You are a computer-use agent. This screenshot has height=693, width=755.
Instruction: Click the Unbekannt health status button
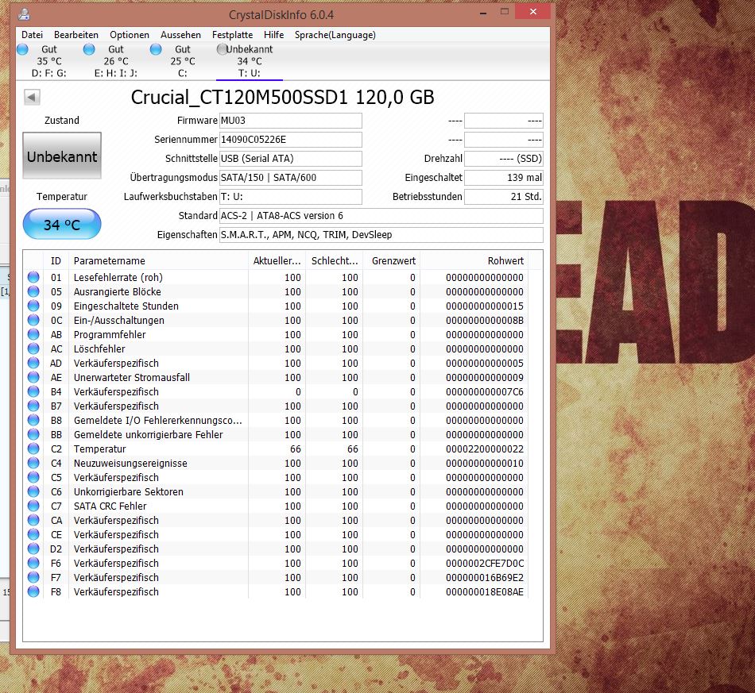pos(62,156)
